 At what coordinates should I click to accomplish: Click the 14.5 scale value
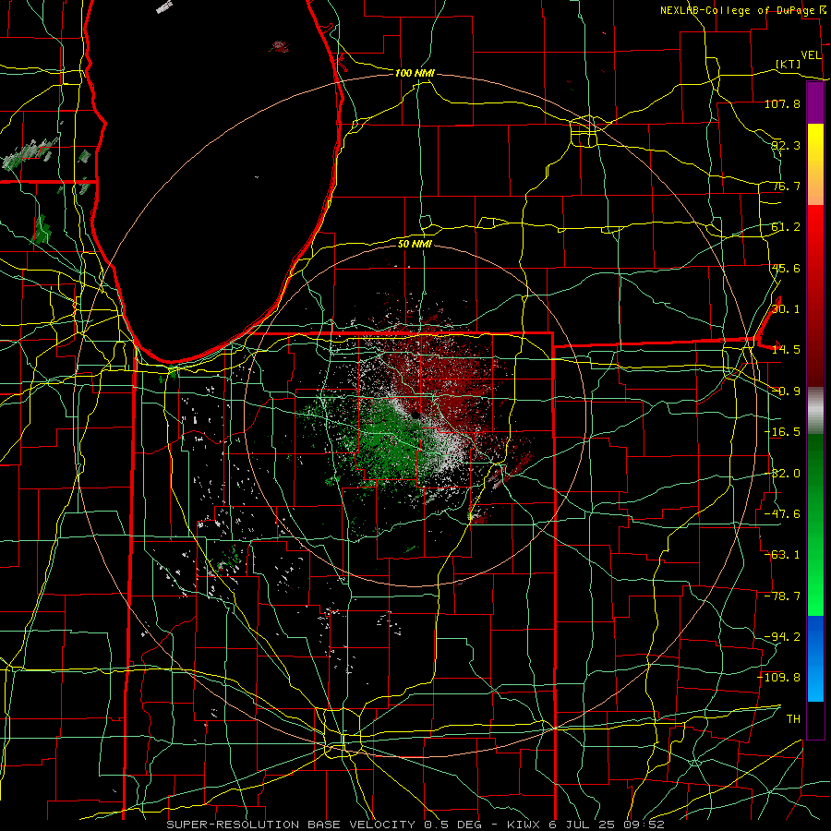click(786, 350)
